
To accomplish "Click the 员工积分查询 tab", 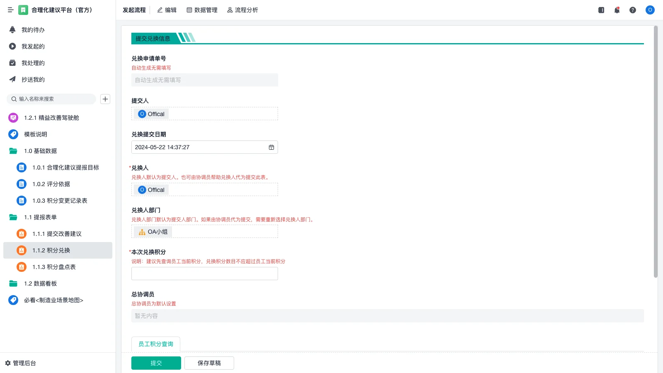I will pos(156,344).
